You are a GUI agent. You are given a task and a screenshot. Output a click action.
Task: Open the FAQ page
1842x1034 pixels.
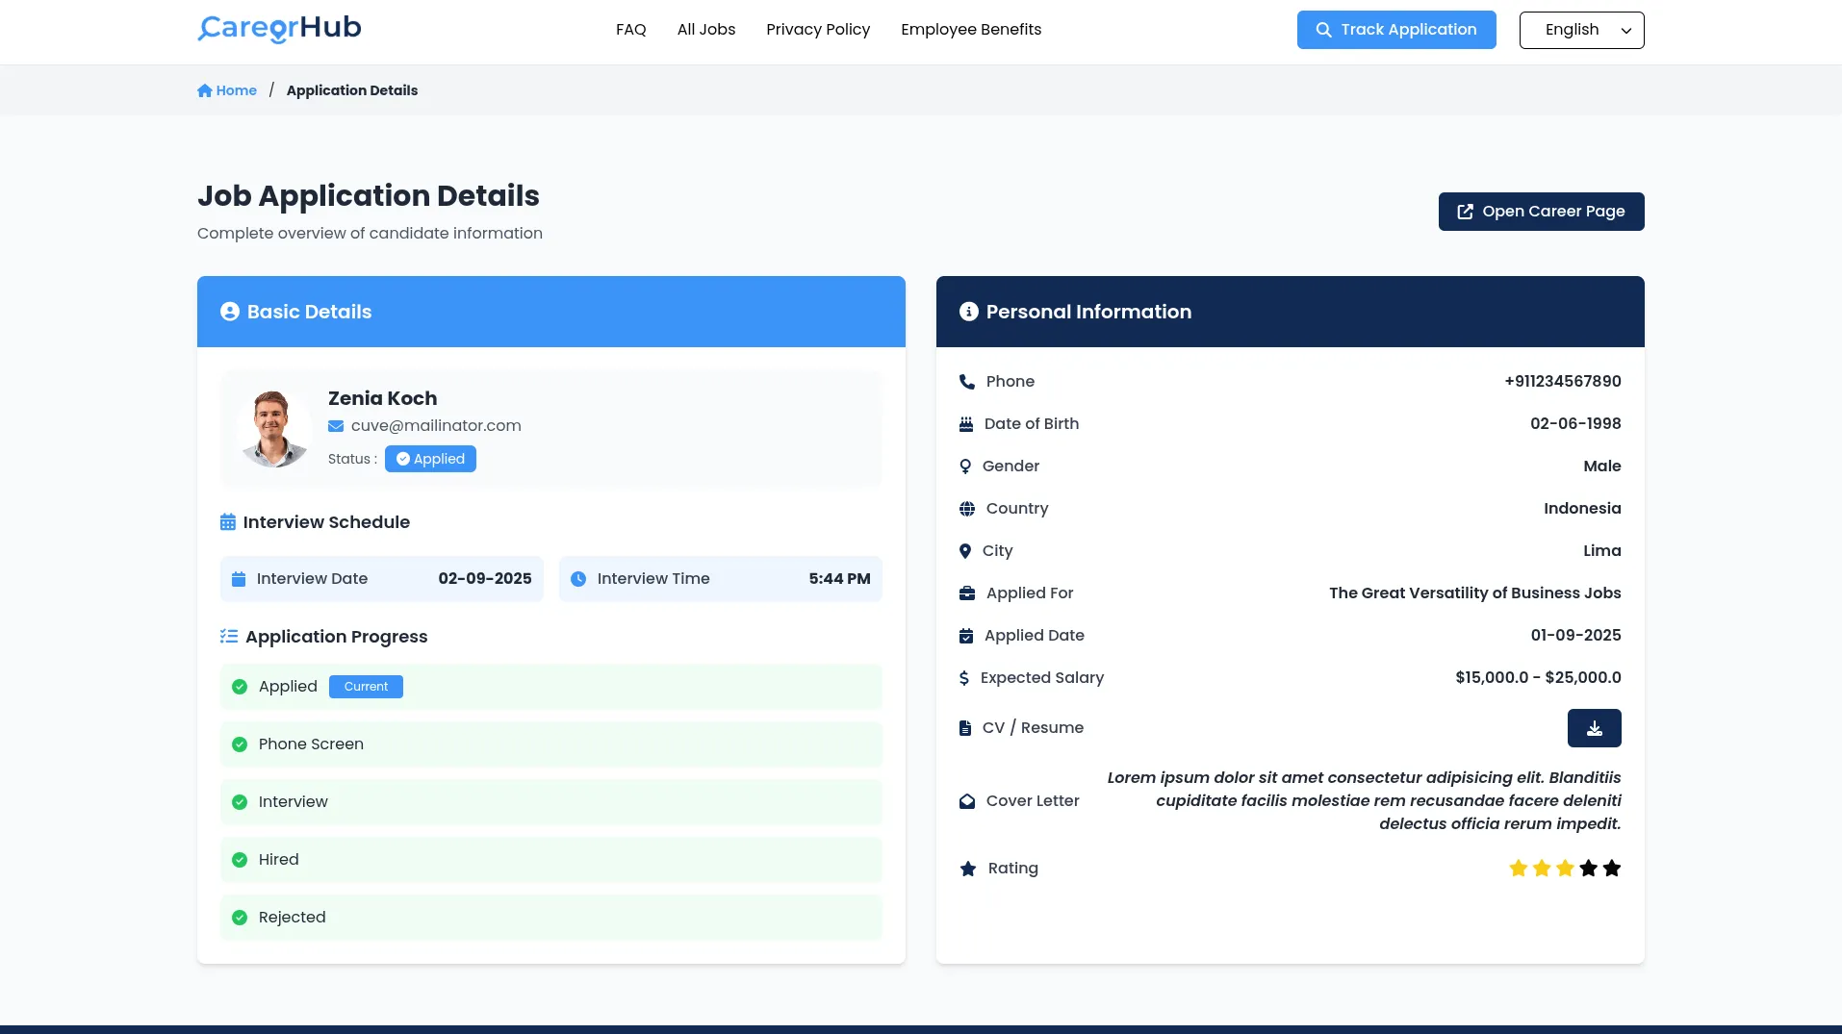pyautogui.click(x=630, y=30)
